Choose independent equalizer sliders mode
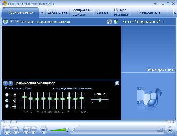Image resolution: width=177 pixels, height=136 pixels. pyautogui.click(x=7, y=95)
